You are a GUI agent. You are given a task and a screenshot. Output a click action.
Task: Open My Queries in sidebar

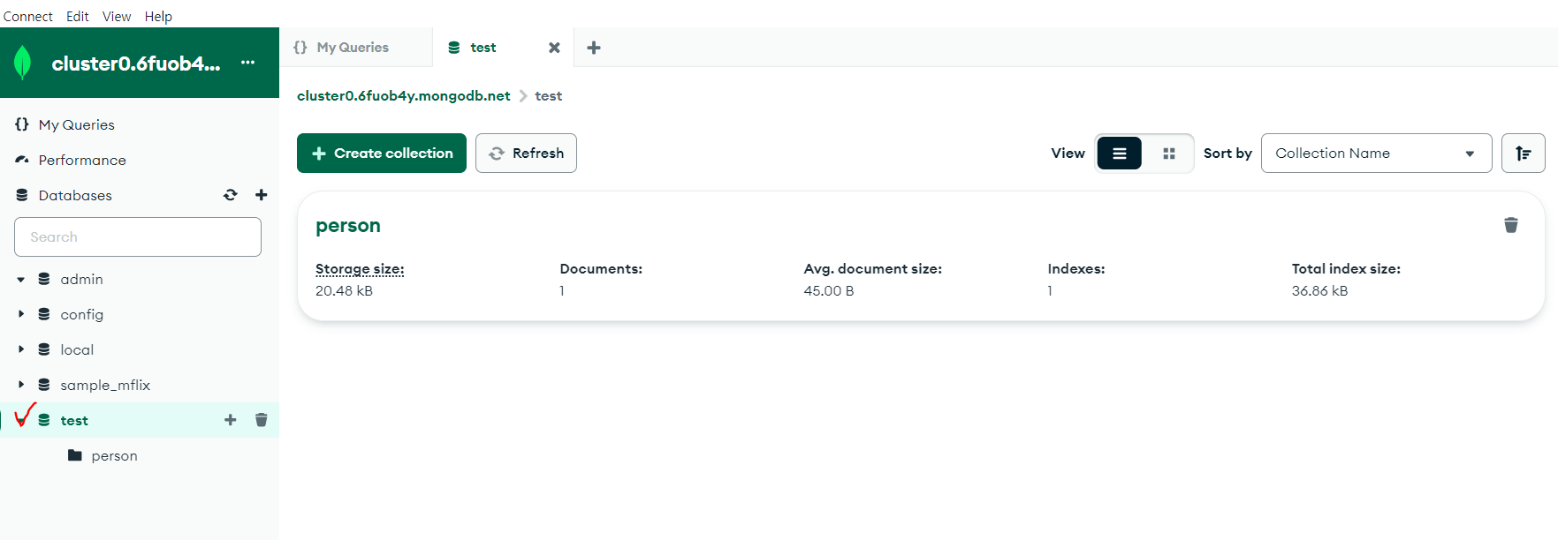click(77, 124)
